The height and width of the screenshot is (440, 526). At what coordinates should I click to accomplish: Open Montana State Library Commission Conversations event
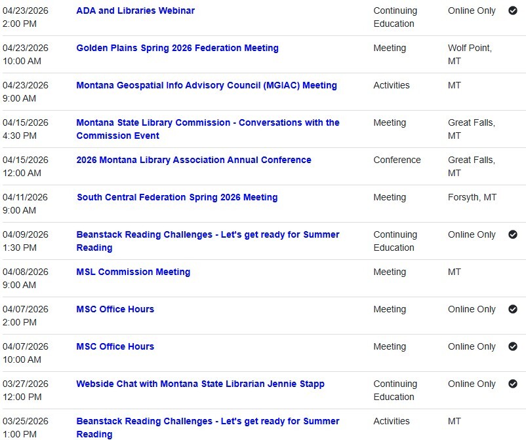[x=208, y=129]
